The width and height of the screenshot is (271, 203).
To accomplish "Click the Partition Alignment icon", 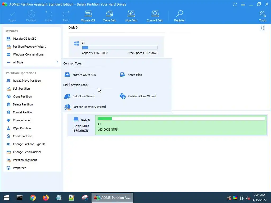I will tap(8, 160).
